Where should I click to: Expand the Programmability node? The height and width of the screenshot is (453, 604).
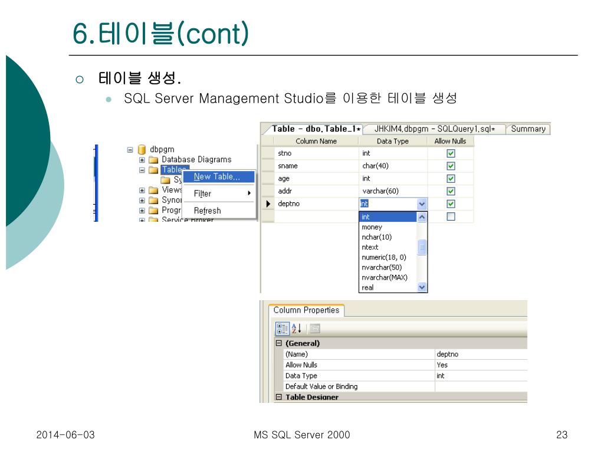[x=142, y=211]
